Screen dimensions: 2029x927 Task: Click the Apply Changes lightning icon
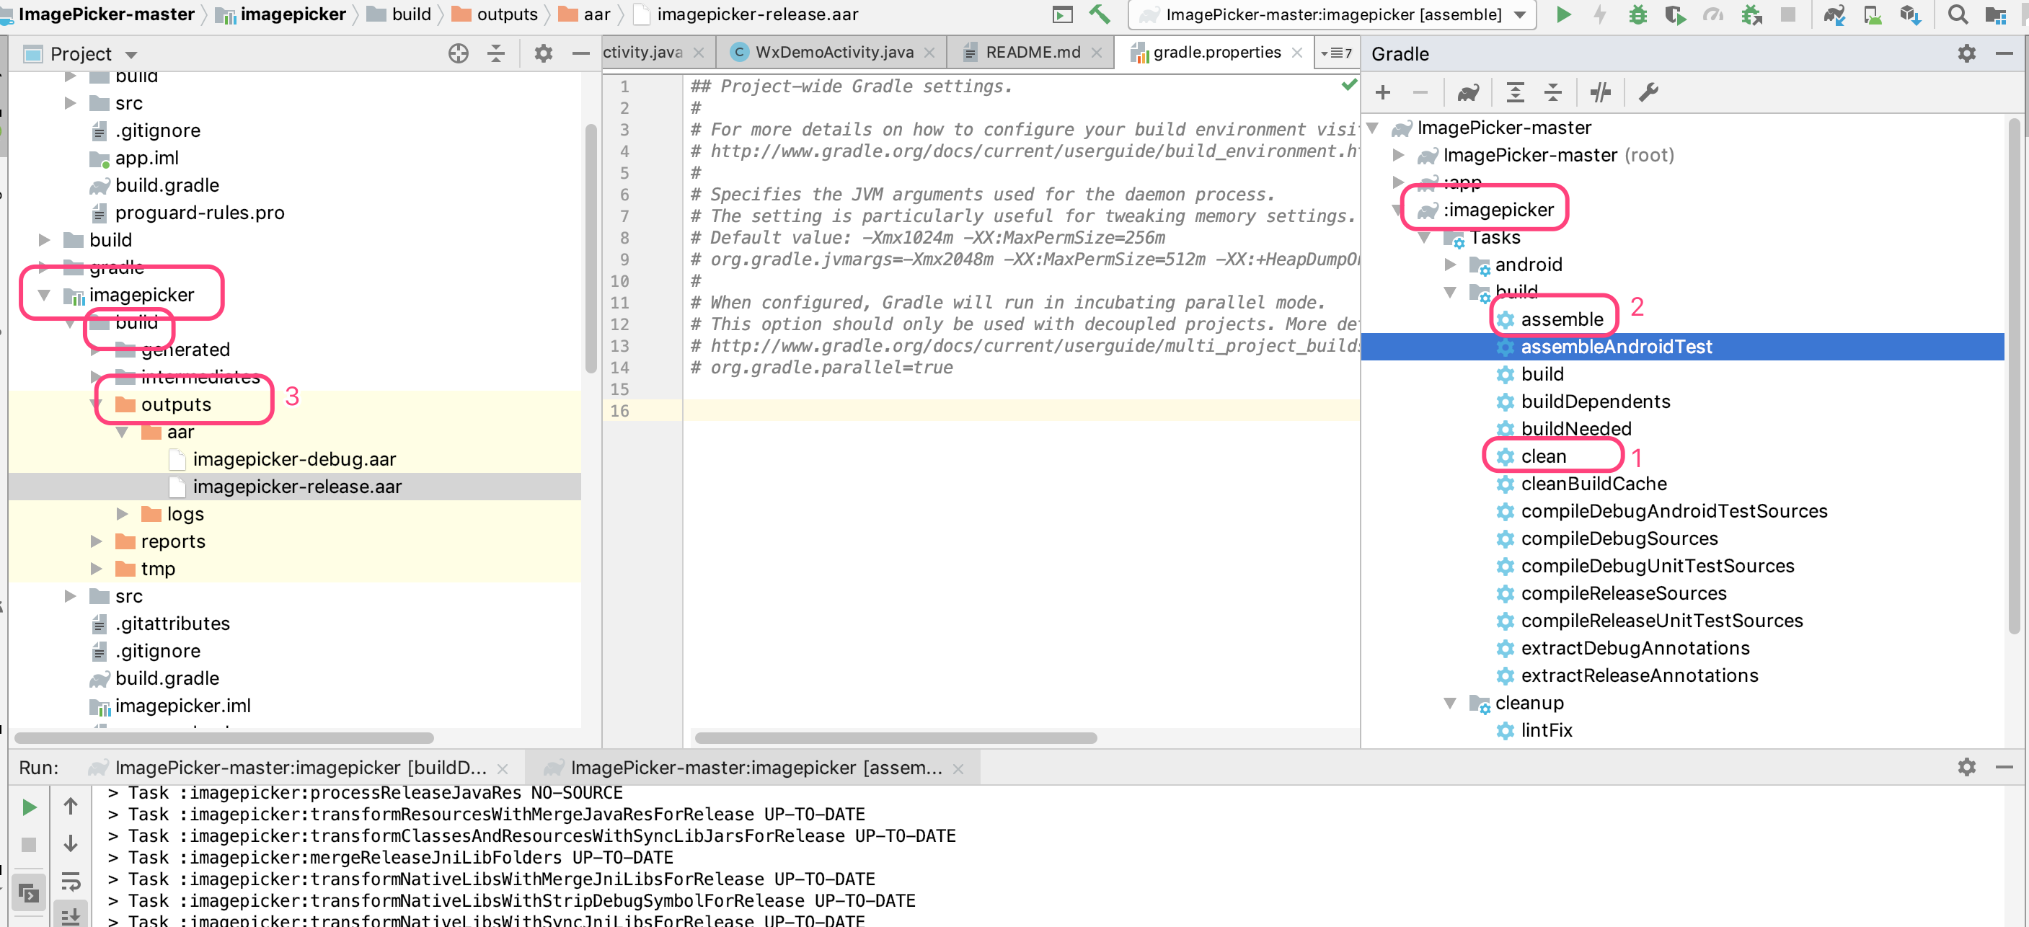[x=1600, y=14]
